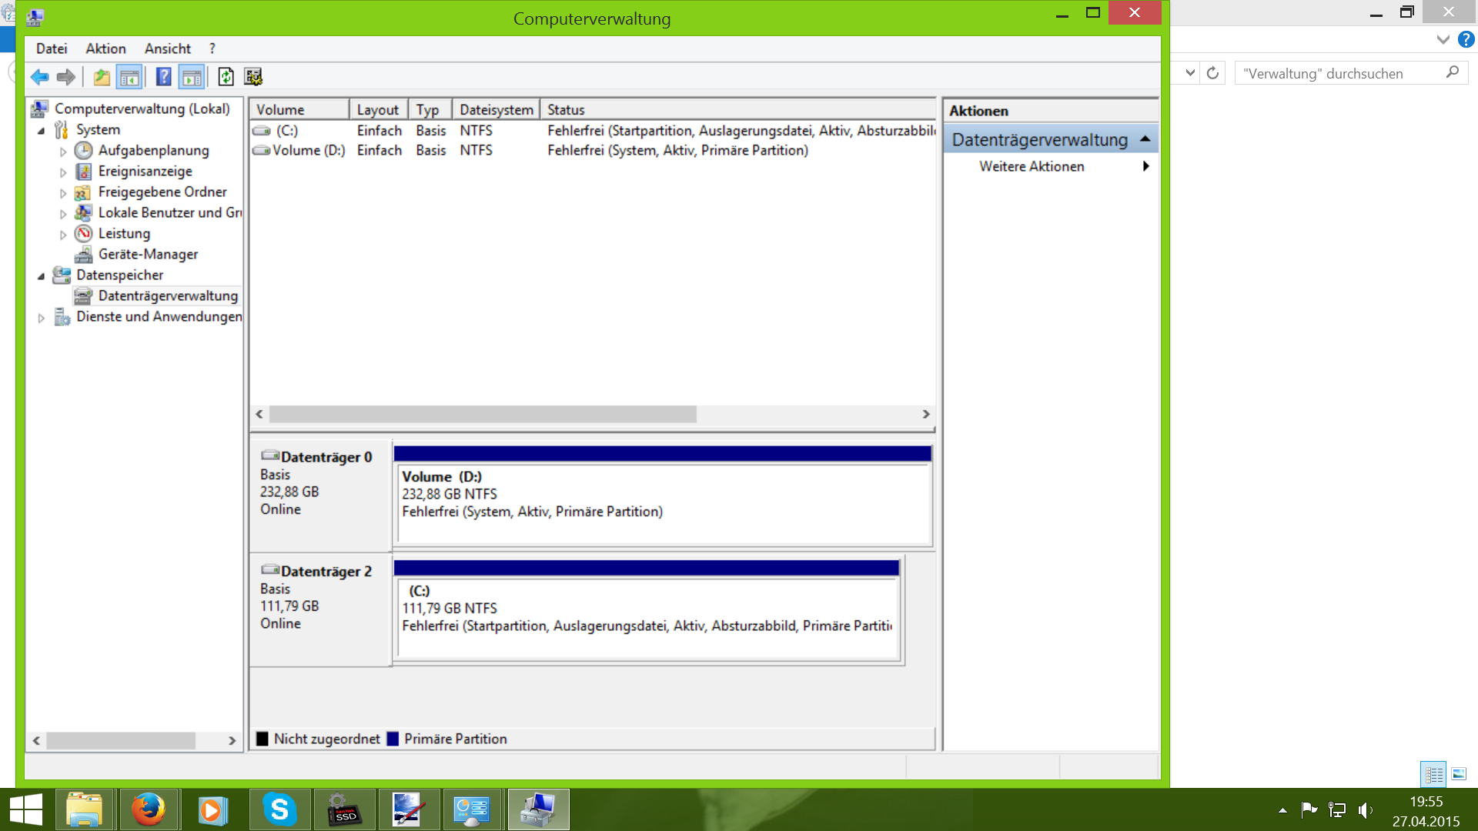Toggle the action pane toolbar button
Viewport: 1478px width, 831px height.
coord(192,77)
